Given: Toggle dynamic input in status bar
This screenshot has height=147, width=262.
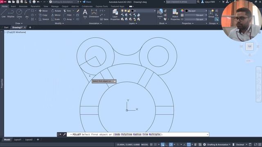Looking at the screenshot, I should (163, 145).
